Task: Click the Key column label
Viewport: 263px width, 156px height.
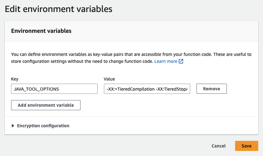Action: pos(15,79)
